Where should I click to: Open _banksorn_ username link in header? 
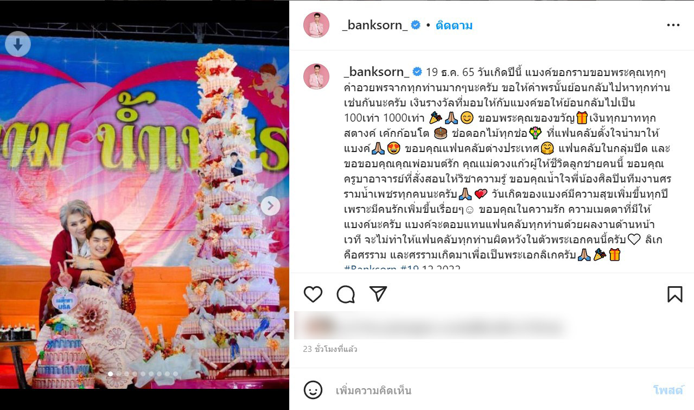[x=375, y=26]
